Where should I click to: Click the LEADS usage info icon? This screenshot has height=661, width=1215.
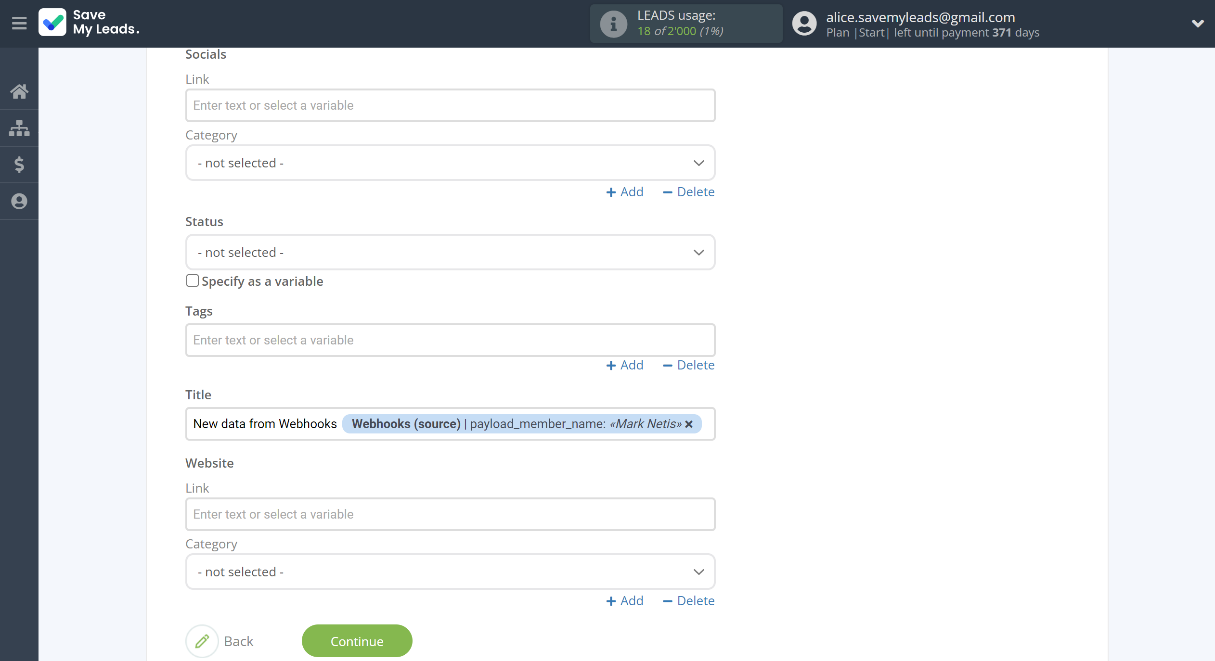coord(613,24)
